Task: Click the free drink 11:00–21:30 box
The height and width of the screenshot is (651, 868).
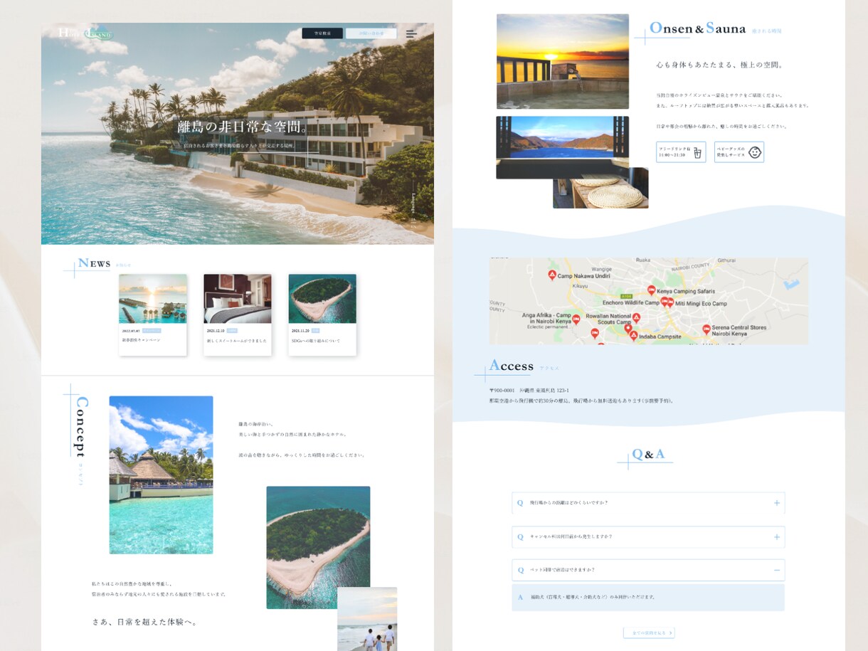Action: click(681, 152)
